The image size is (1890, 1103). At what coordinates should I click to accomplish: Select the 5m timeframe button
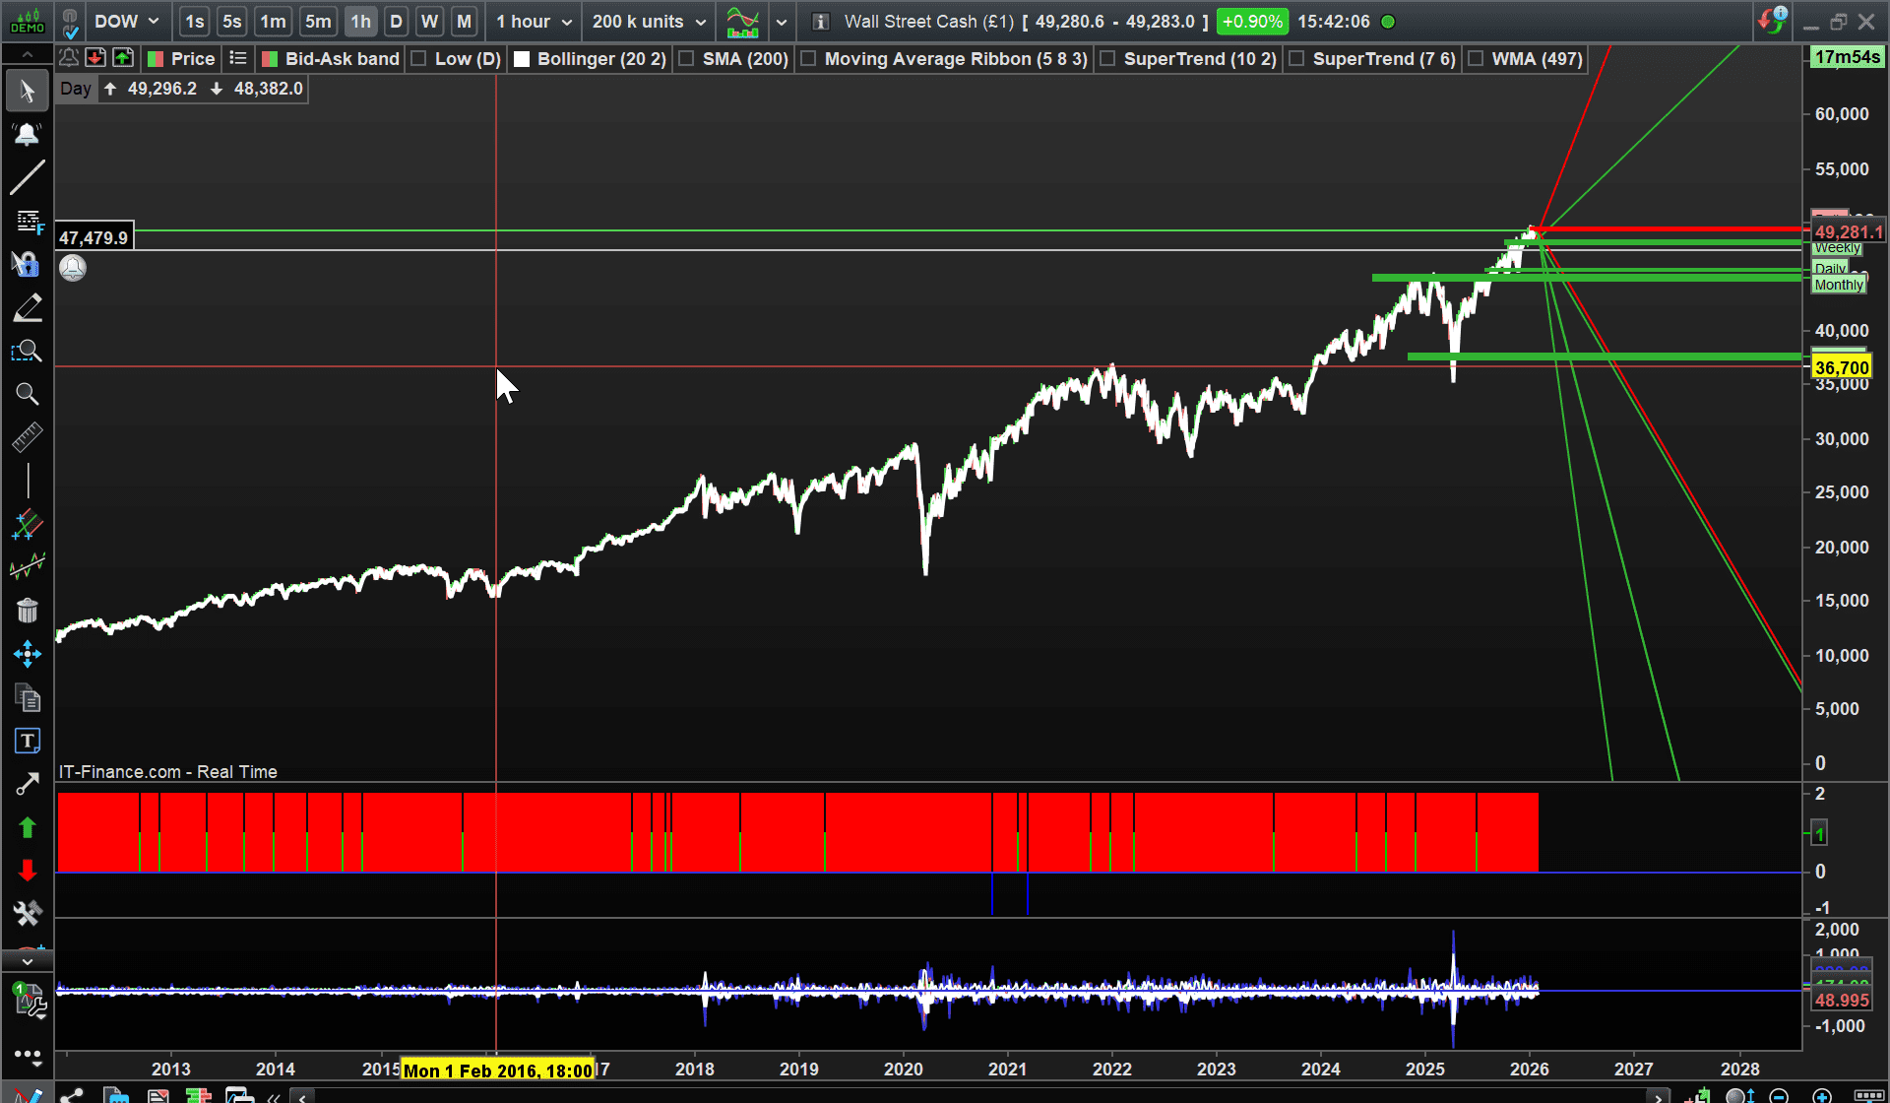click(x=317, y=22)
